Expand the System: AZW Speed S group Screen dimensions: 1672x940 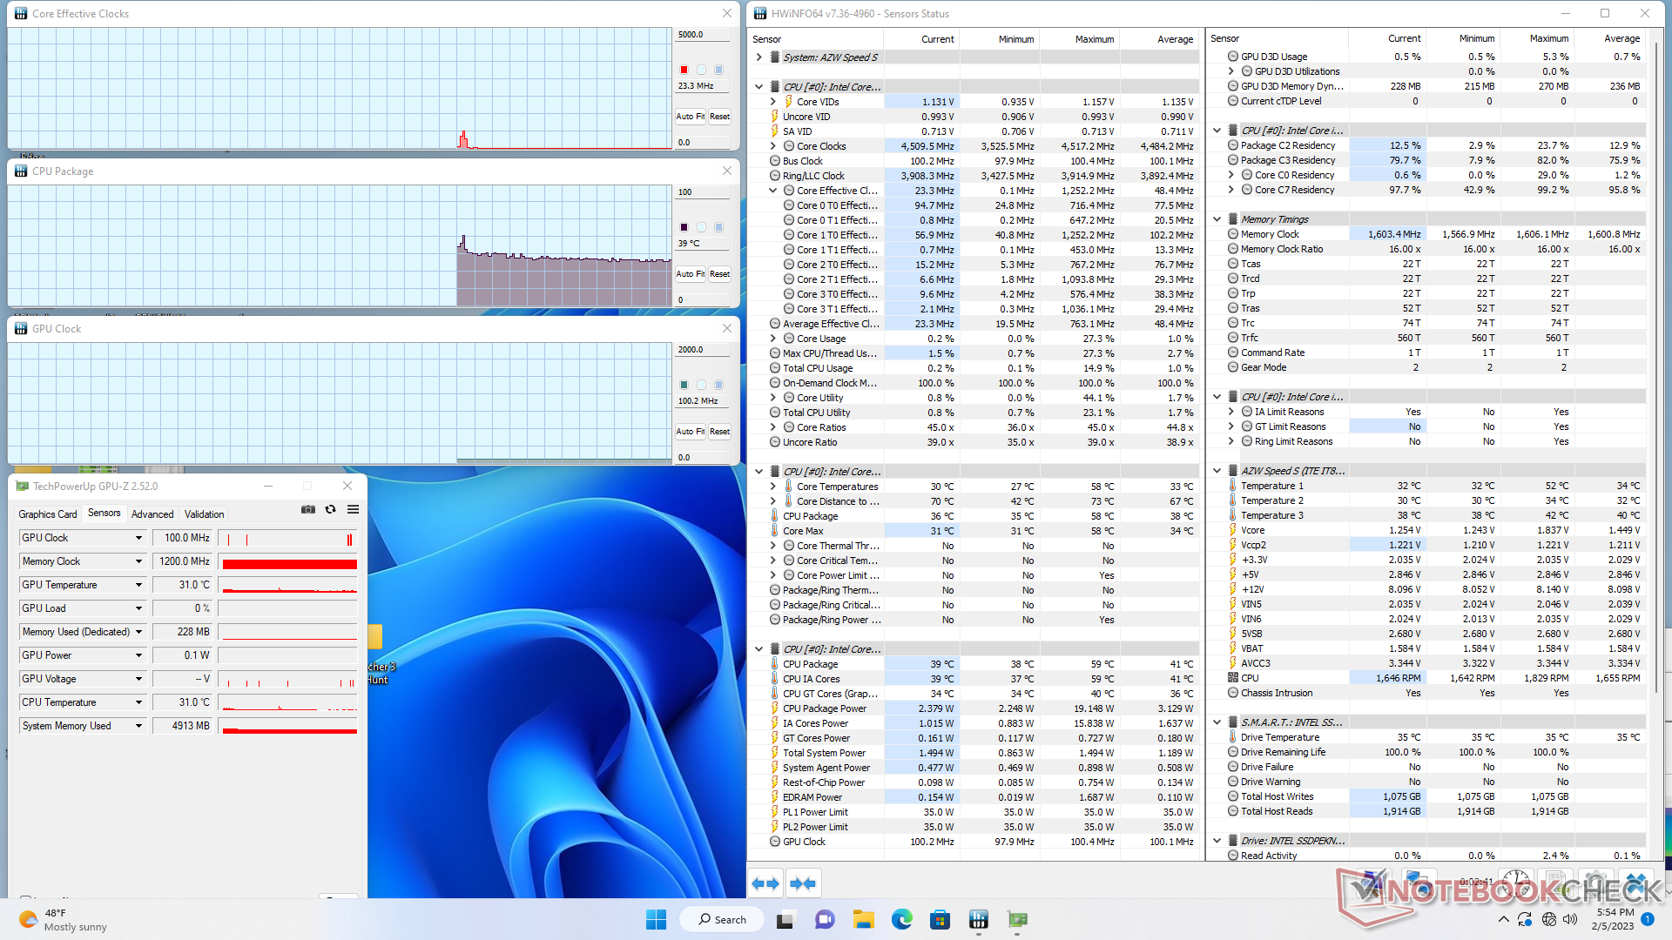tap(759, 57)
